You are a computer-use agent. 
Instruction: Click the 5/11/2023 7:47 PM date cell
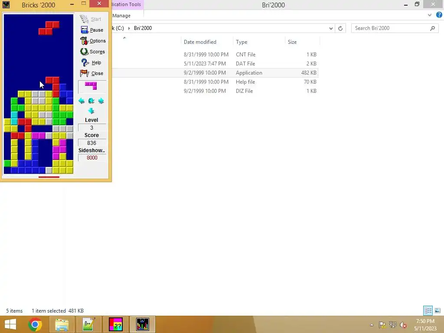(x=205, y=63)
